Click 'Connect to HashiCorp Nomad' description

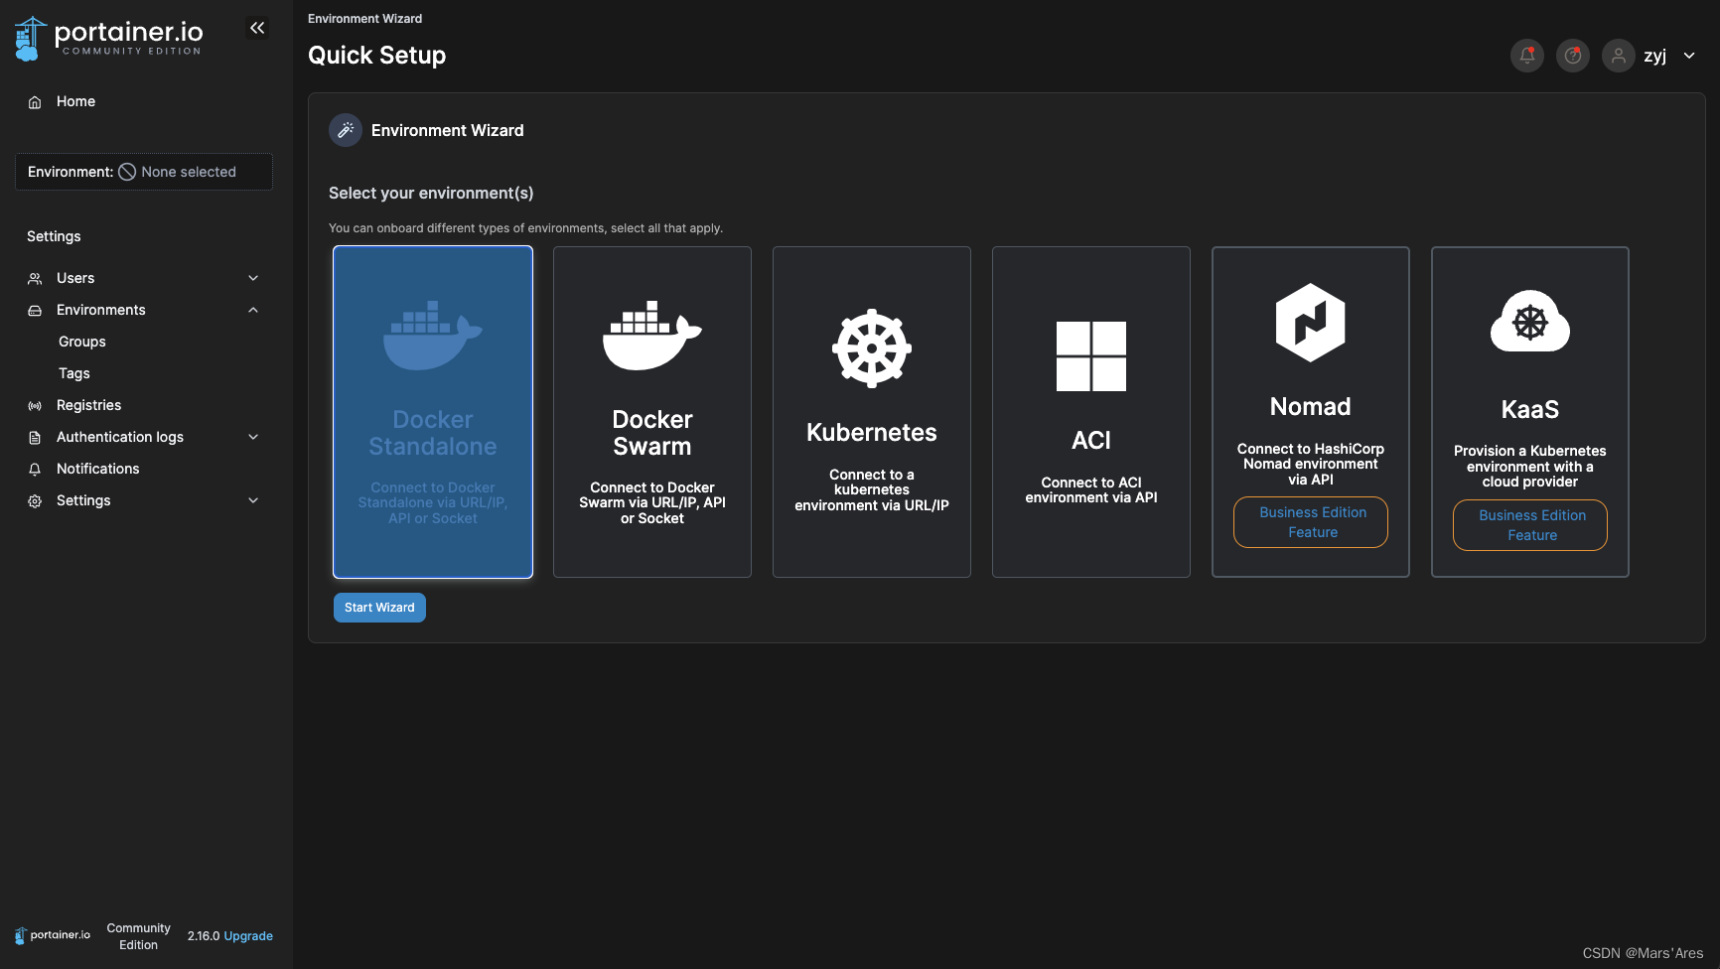(1311, 465)
